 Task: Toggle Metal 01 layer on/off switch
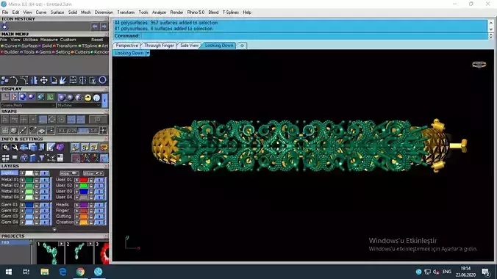point(45,180)
